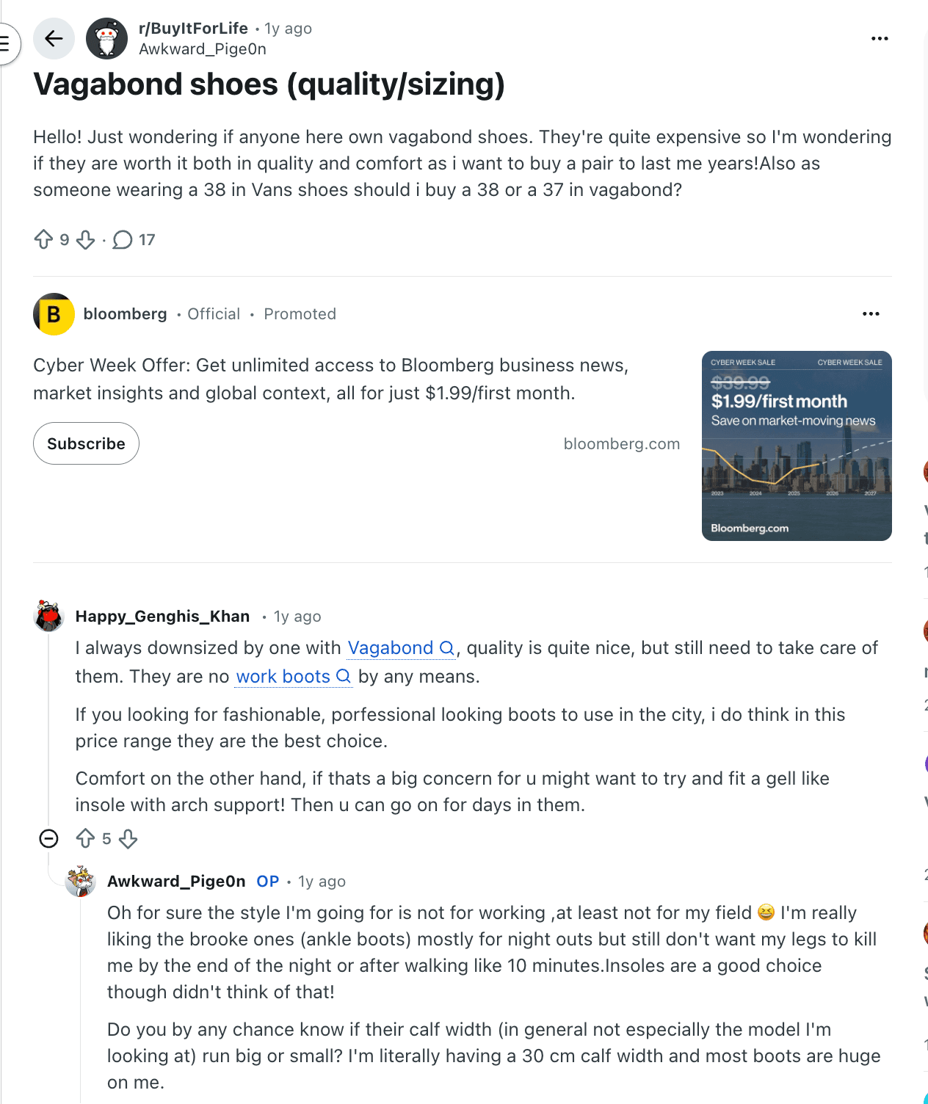Downvote Happy_Genghis_Khan's comment

click(128, 838)
